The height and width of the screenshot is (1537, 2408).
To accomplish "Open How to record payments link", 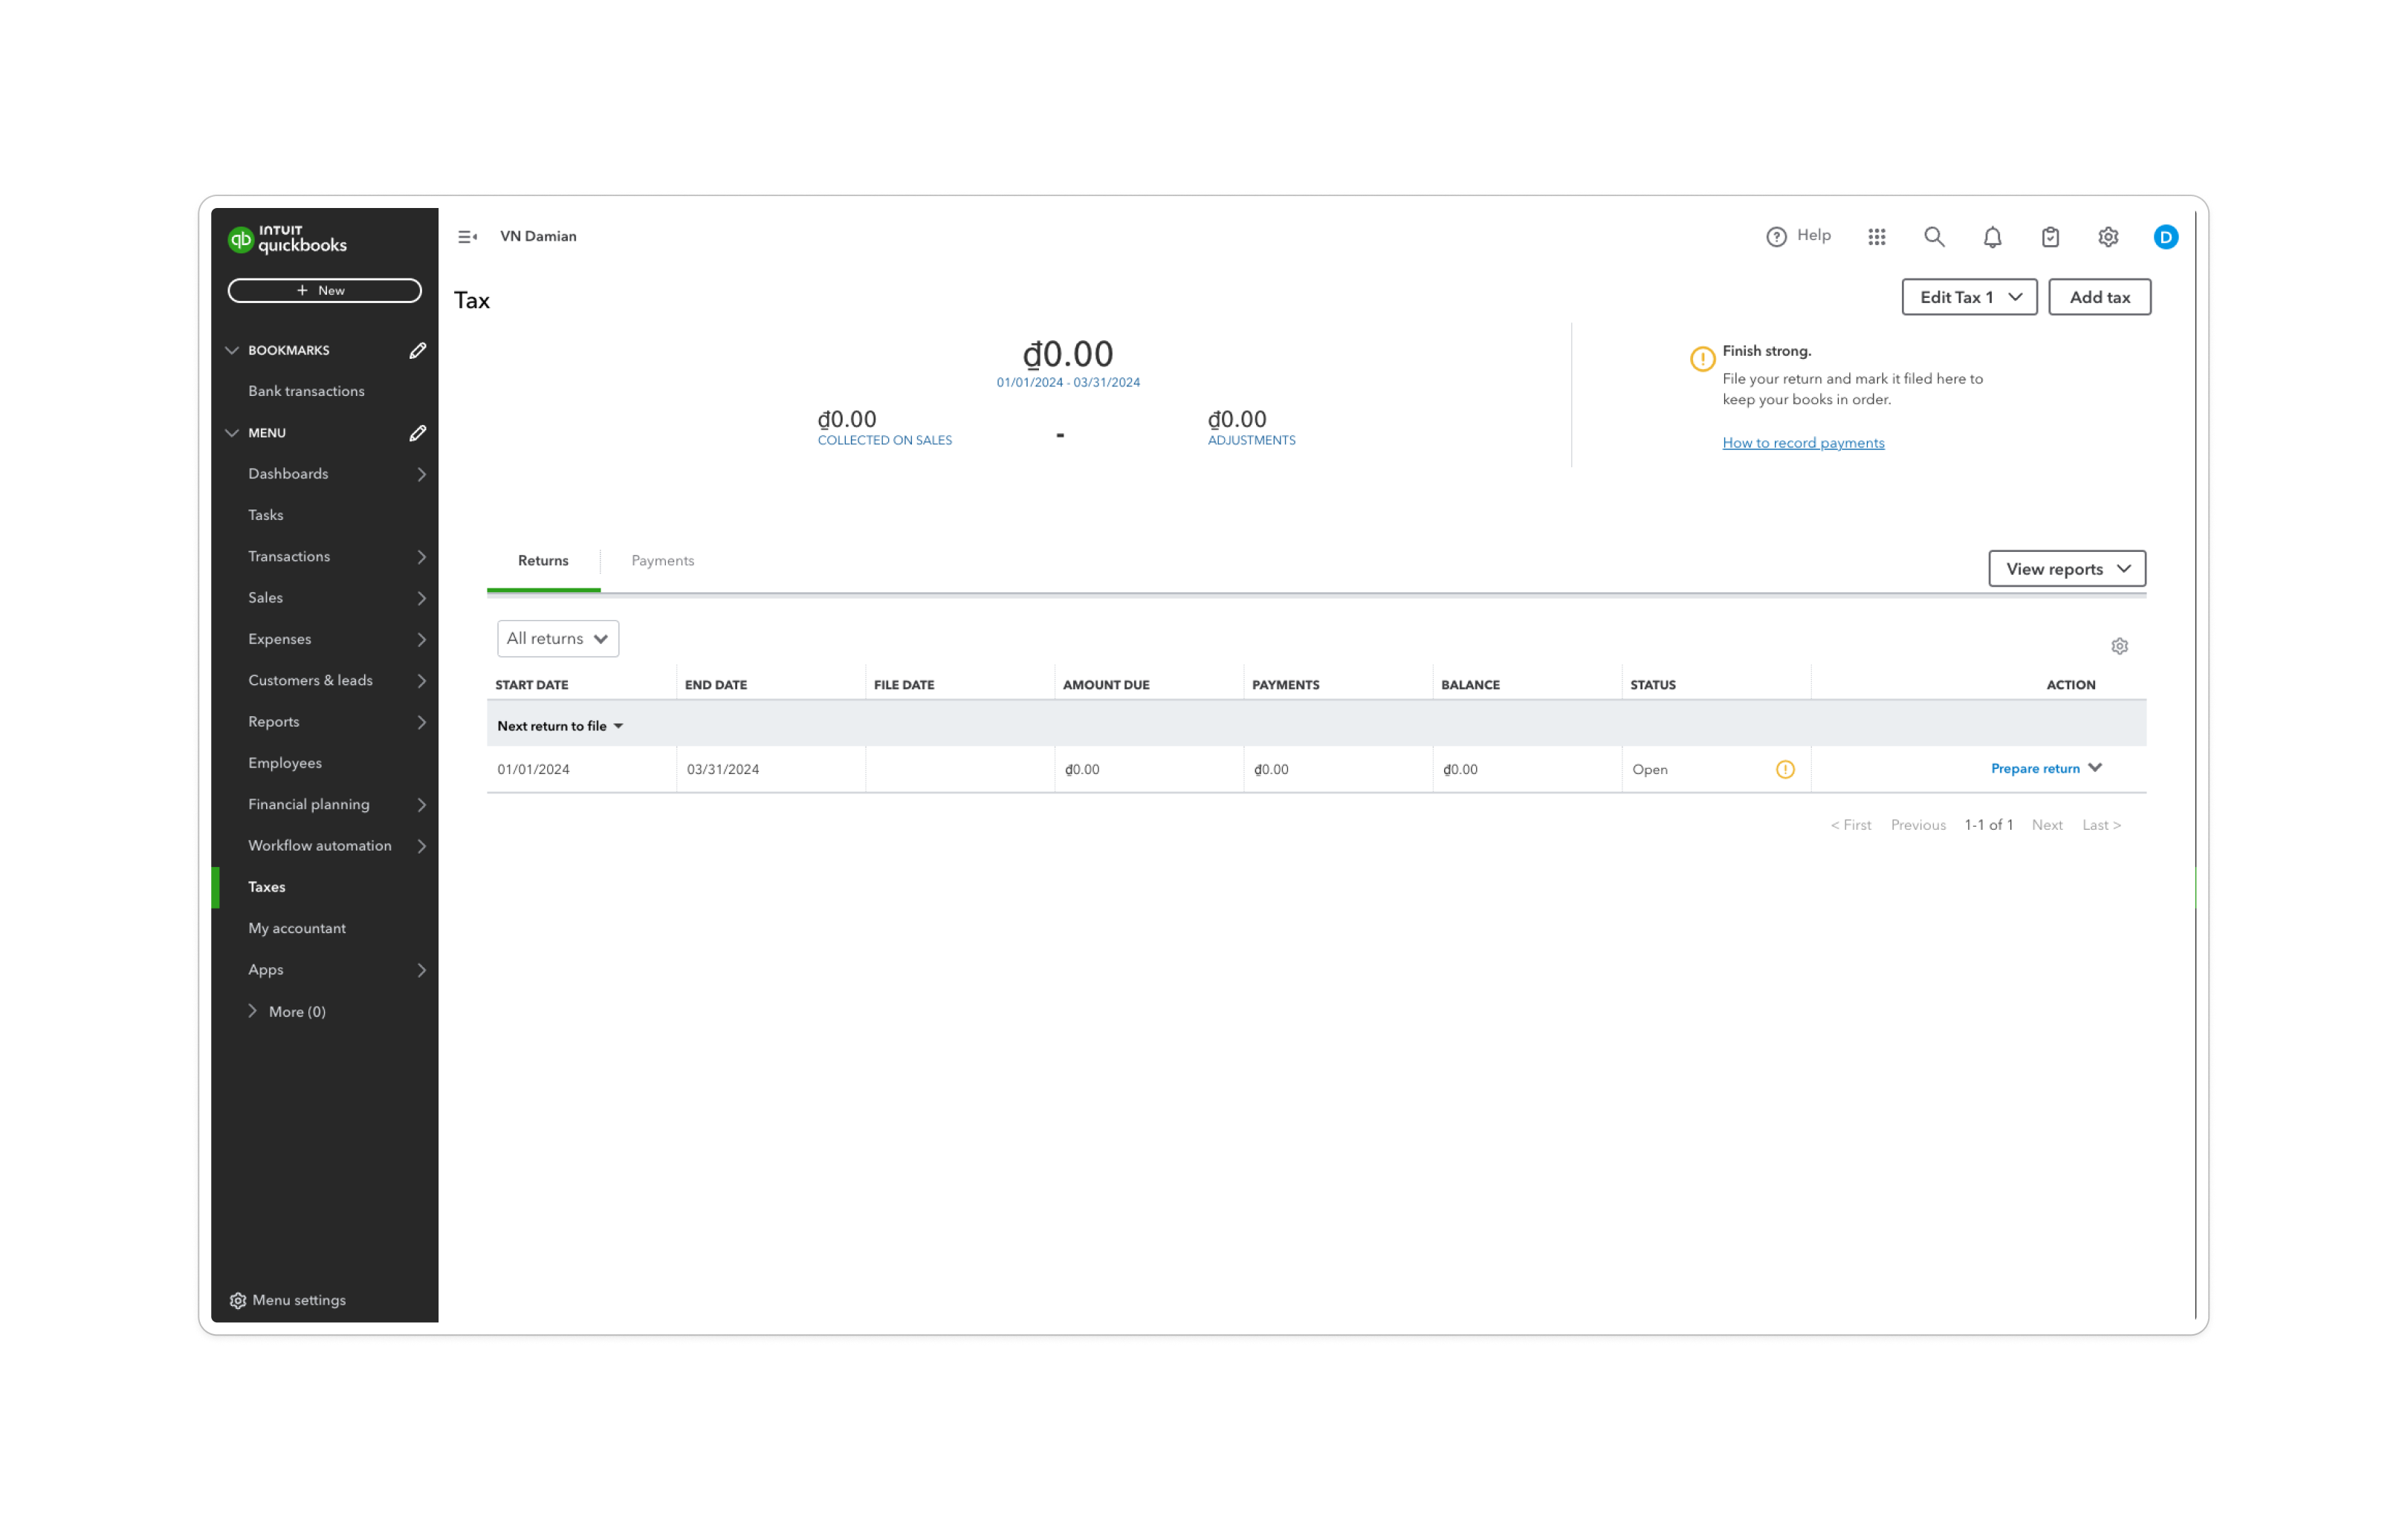I will click(1802, 443).
